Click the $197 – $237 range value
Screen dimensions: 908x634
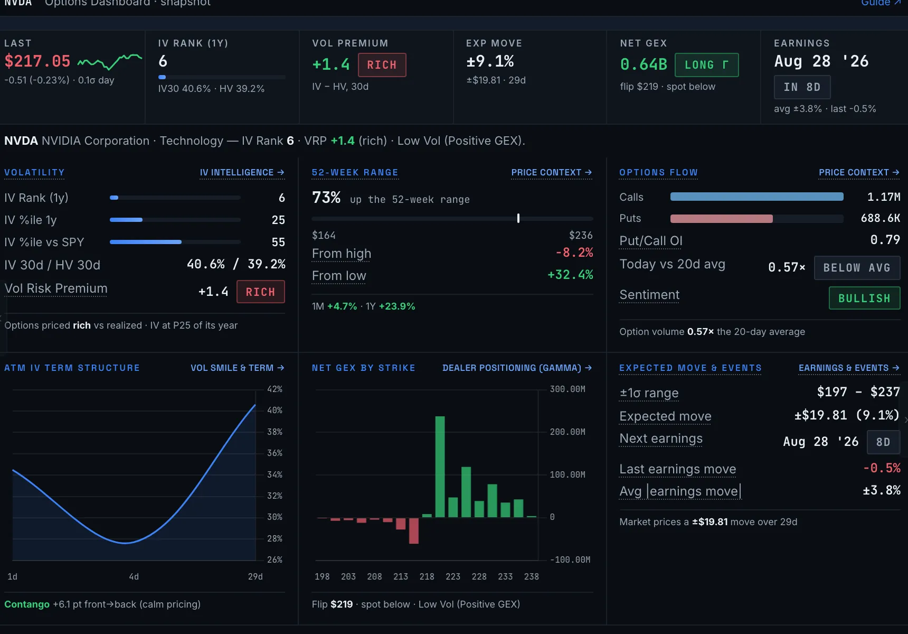[858, 392]
